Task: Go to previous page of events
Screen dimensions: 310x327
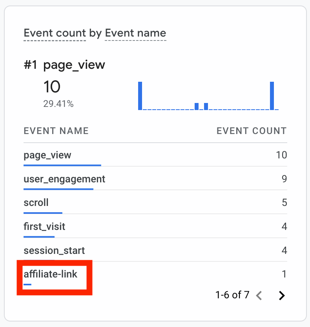Action: pos(259,295)
